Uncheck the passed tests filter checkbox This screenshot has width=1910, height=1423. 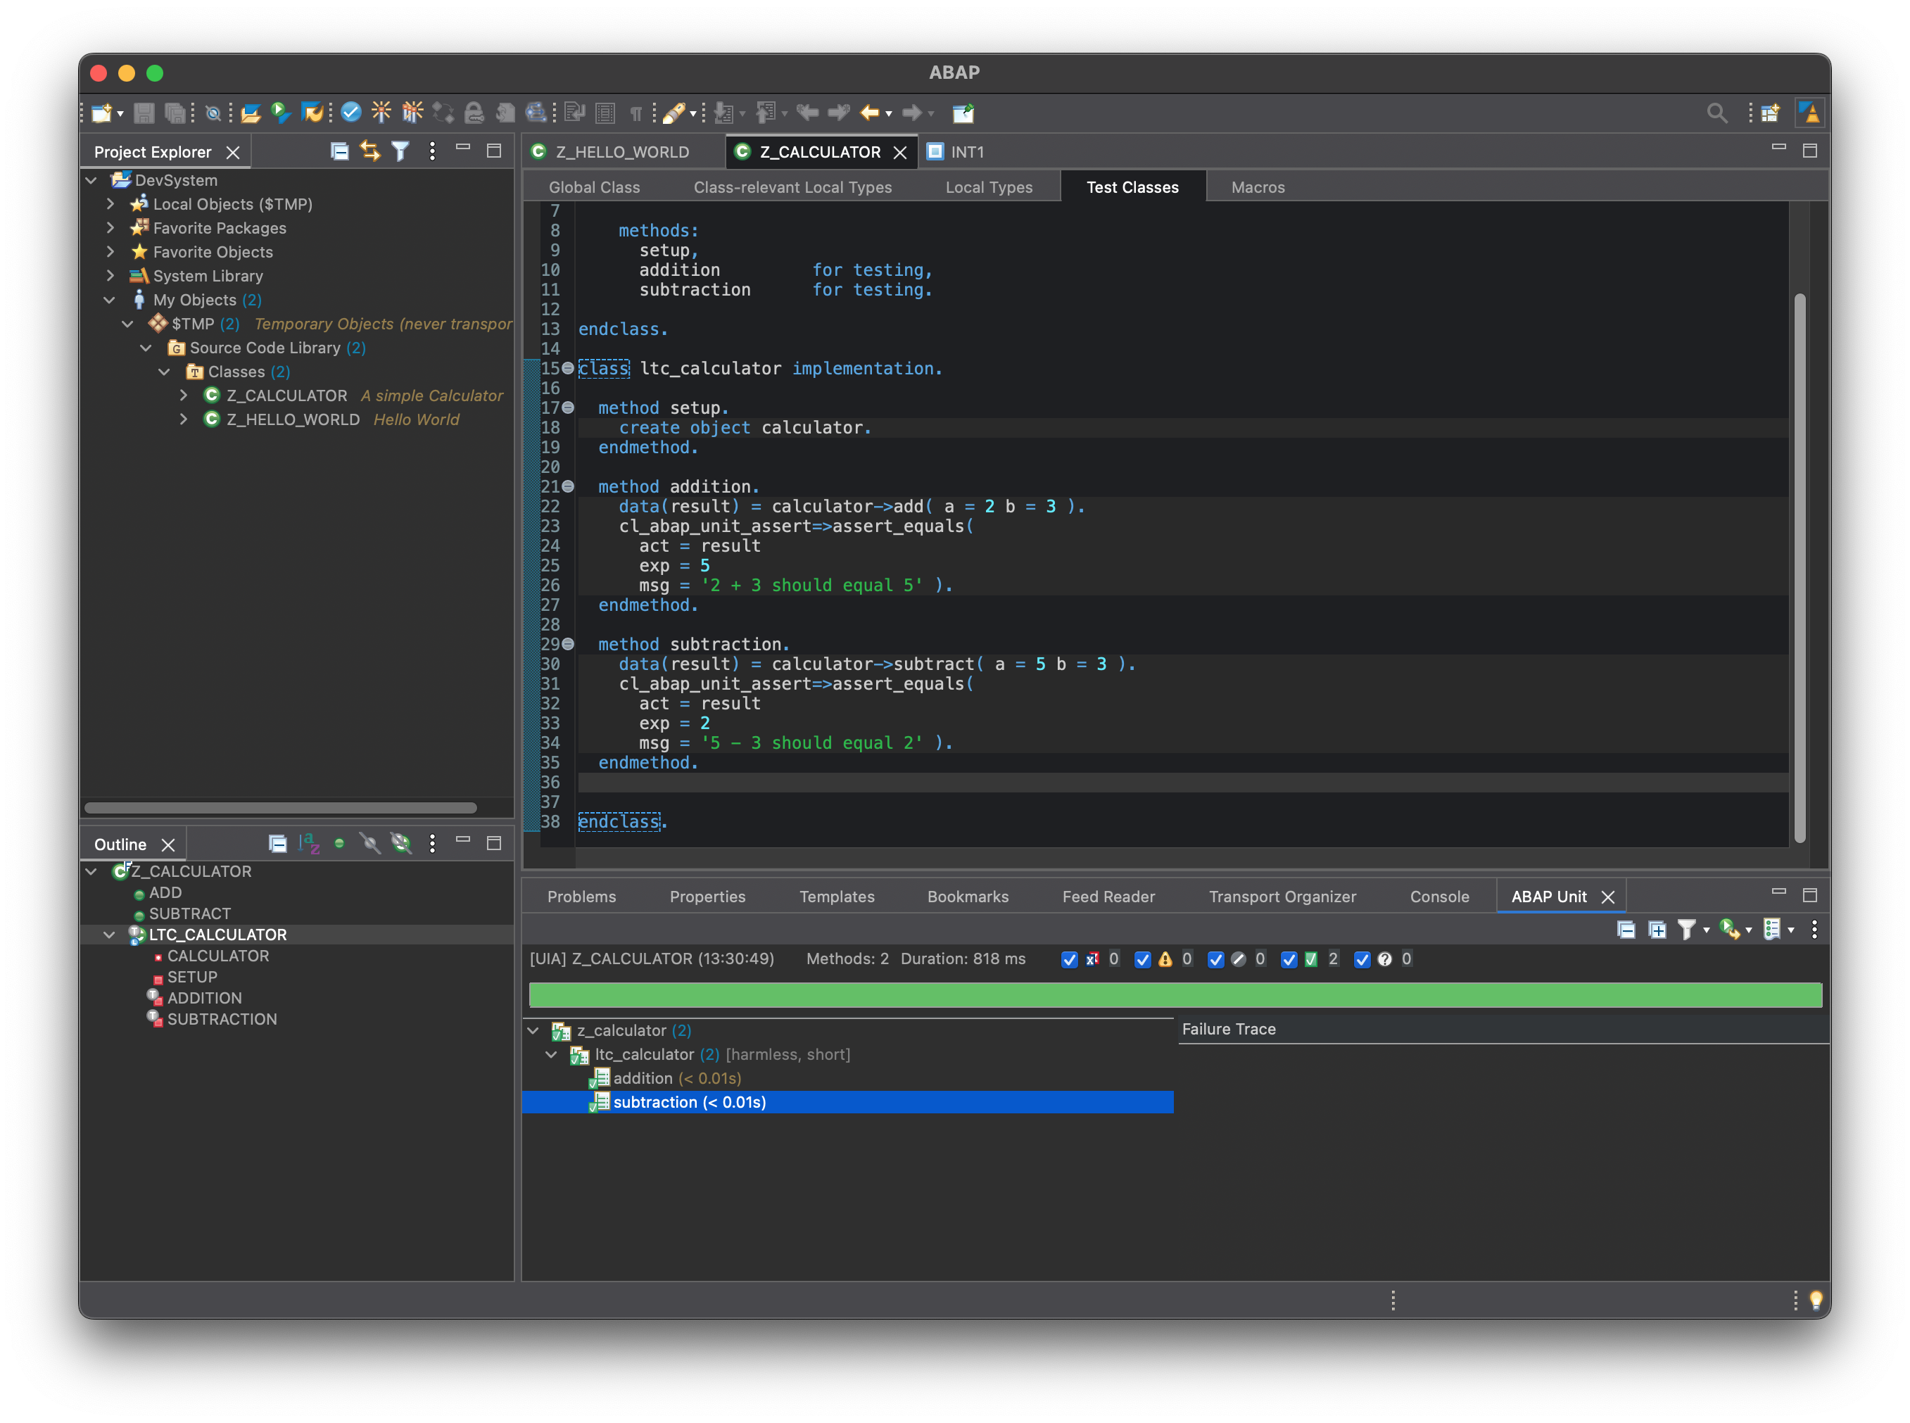[x=1289, y=960]
